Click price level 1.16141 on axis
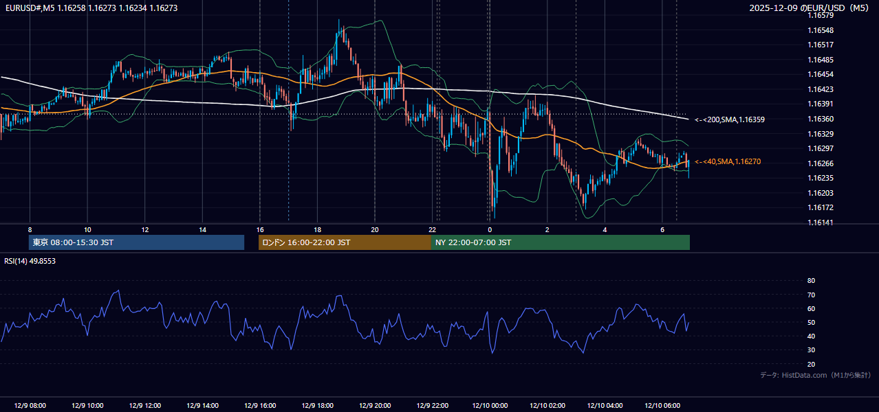The height and width of the screenshot is (412, 879). click(821, 222)
